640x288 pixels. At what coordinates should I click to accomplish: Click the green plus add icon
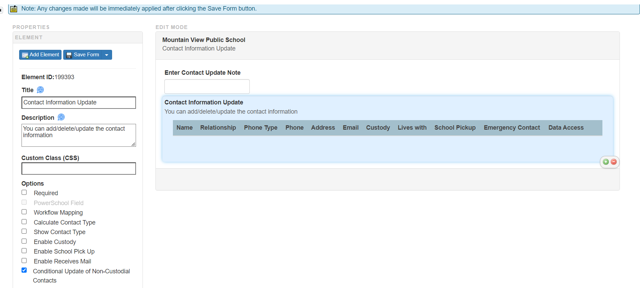(x=606, y=162)
